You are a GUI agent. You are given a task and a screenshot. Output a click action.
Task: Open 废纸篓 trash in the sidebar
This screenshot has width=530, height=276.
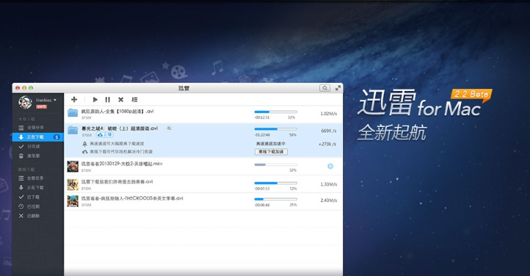33,156
